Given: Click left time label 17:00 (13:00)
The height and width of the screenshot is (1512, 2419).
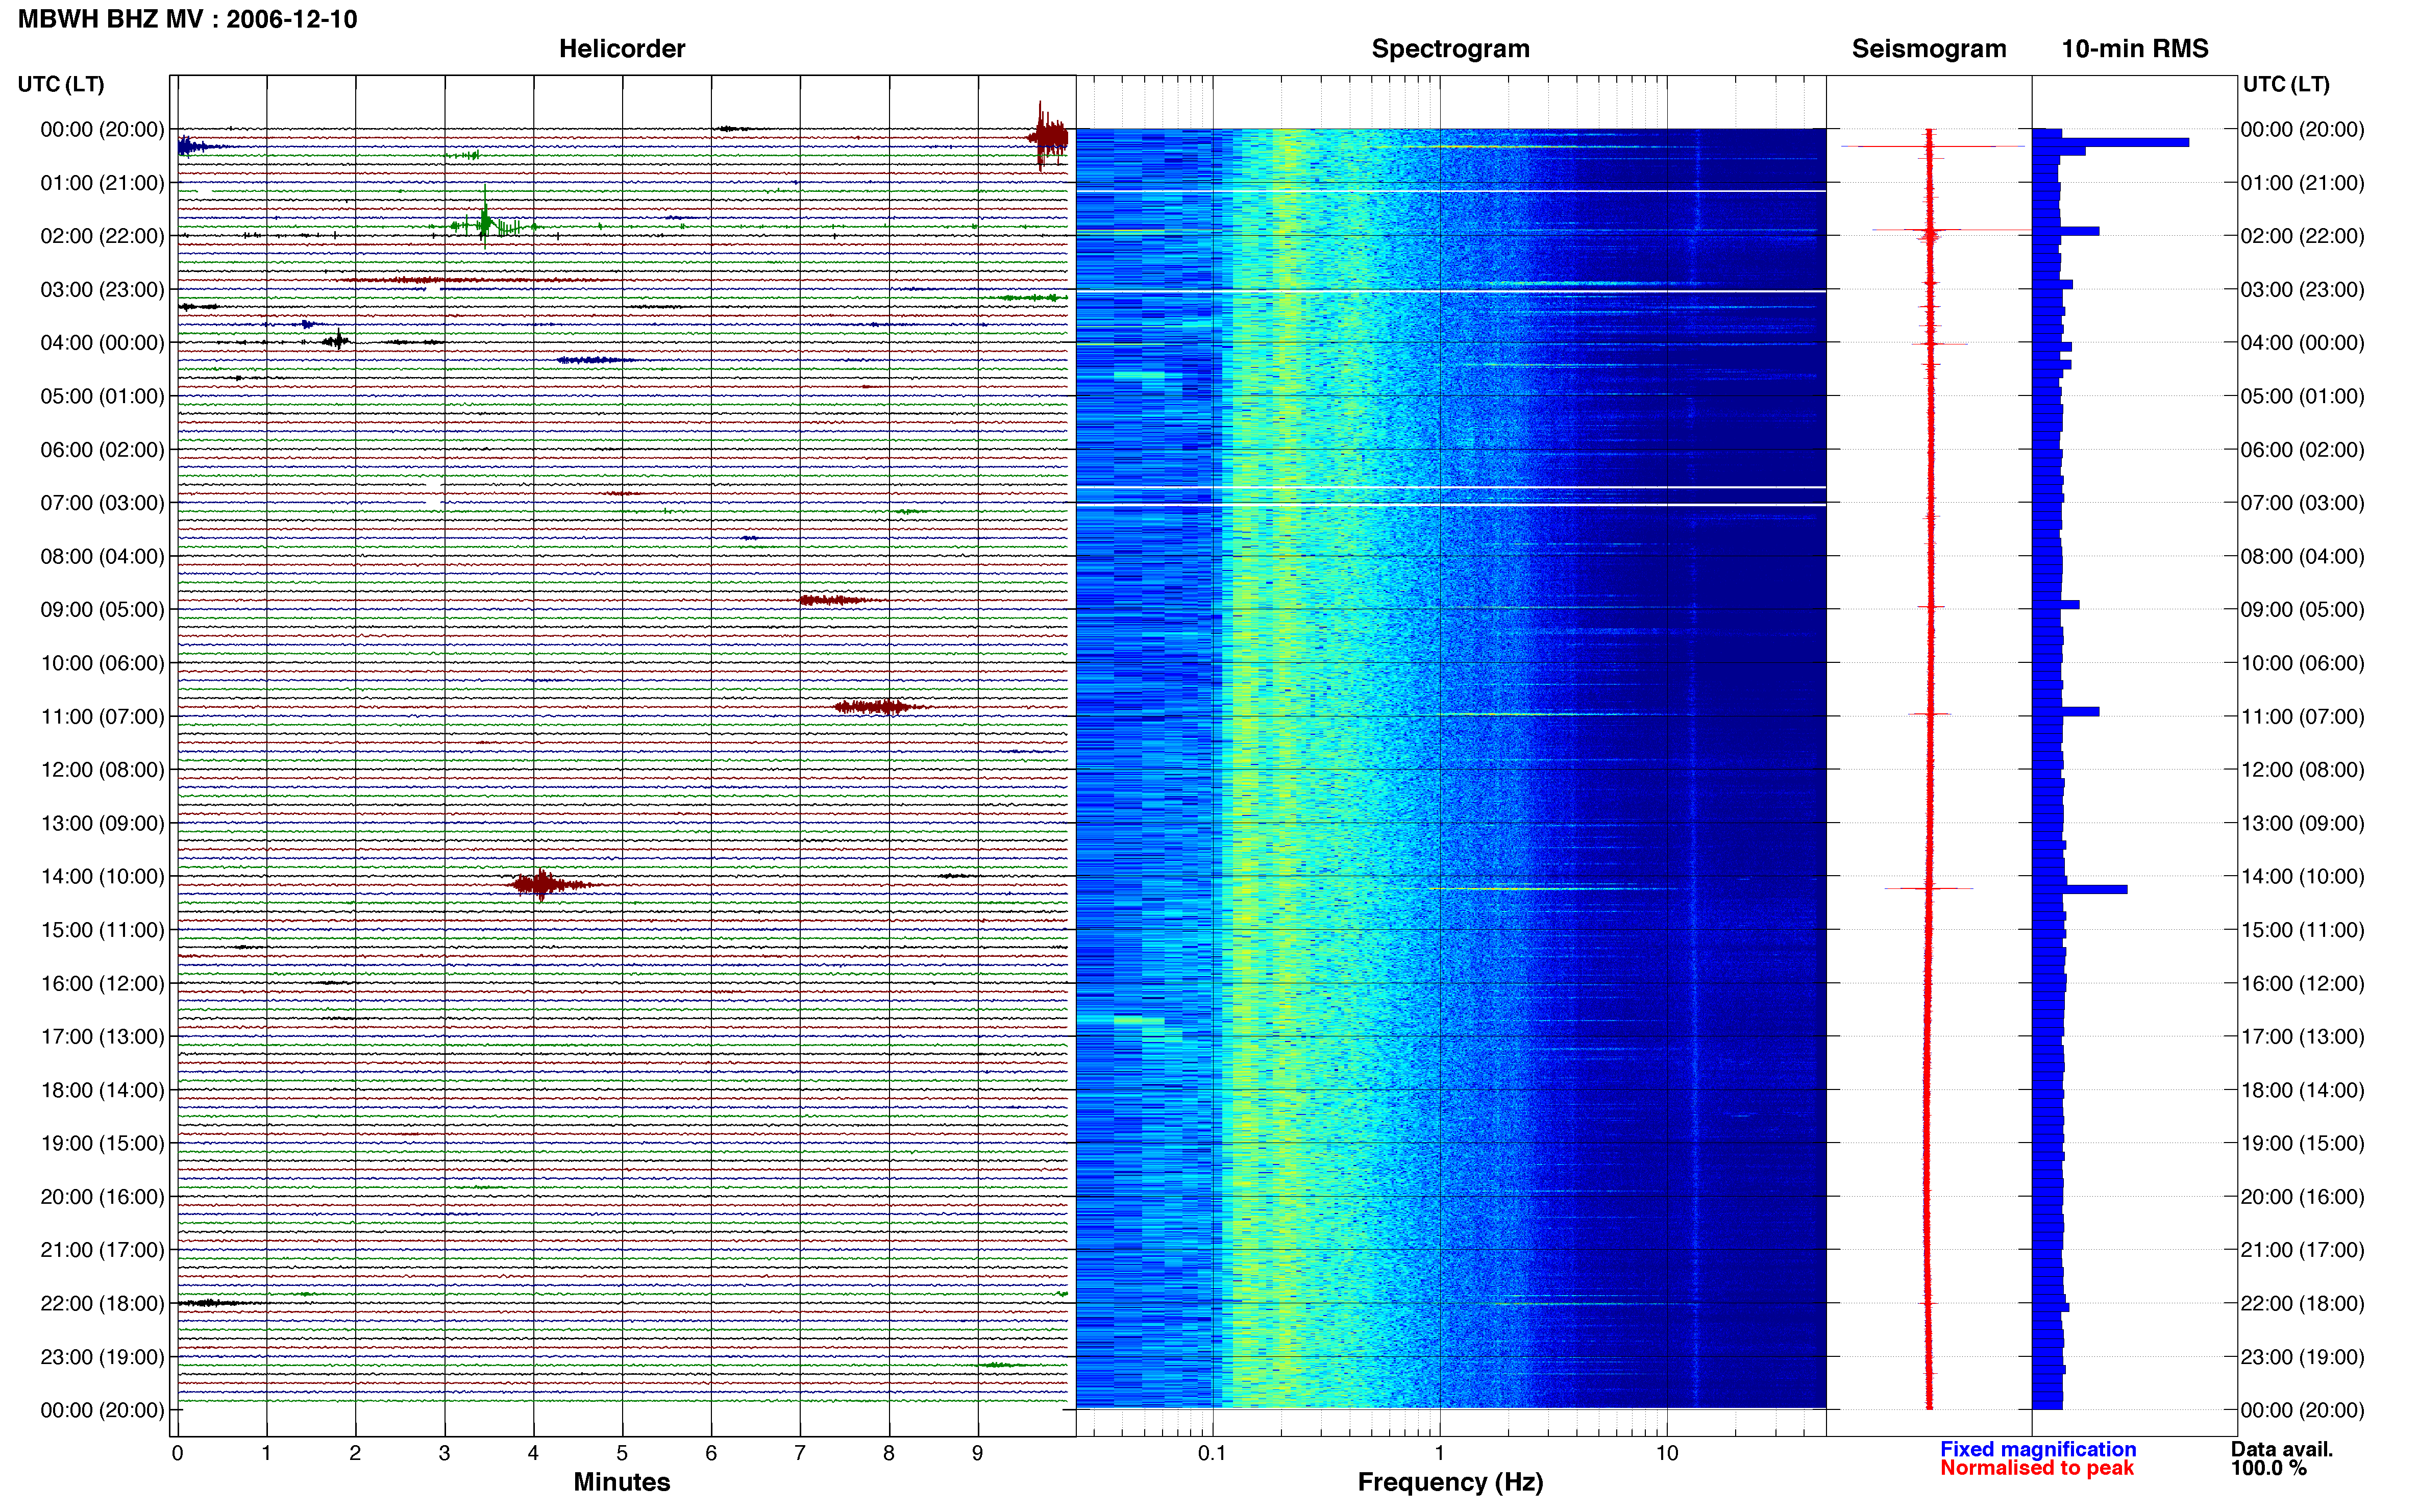Looking at the screenshot, I should (x=102, y=1037).
